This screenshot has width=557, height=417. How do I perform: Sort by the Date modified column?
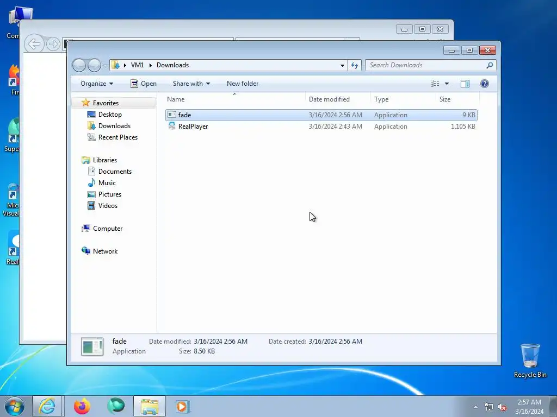point(329,99)
